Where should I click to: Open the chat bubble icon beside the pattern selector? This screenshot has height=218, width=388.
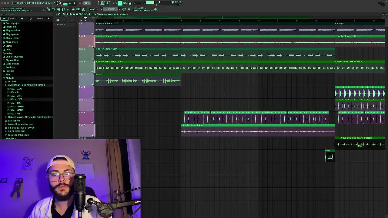click(124, 9)
